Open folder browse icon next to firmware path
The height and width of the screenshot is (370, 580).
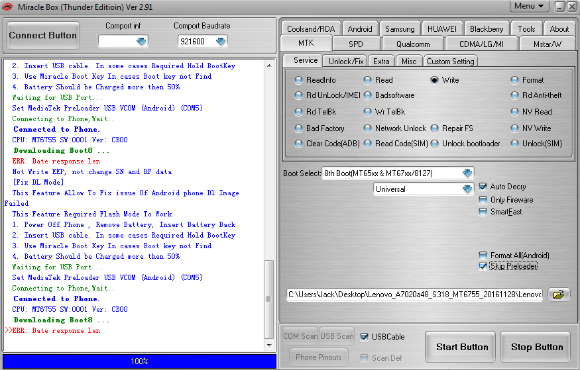tap(559, 295)
